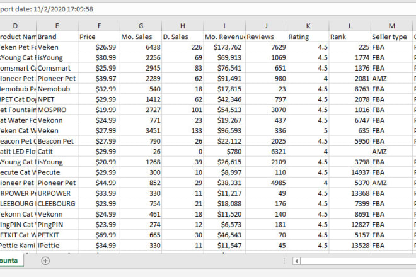416x277 pixels.
Task: Select column I header
Action: pos(224,26)
